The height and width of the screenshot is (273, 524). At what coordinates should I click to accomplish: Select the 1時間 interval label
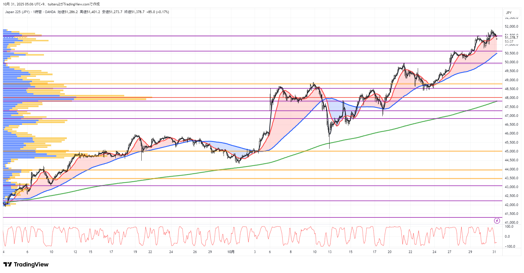[37, 12]
